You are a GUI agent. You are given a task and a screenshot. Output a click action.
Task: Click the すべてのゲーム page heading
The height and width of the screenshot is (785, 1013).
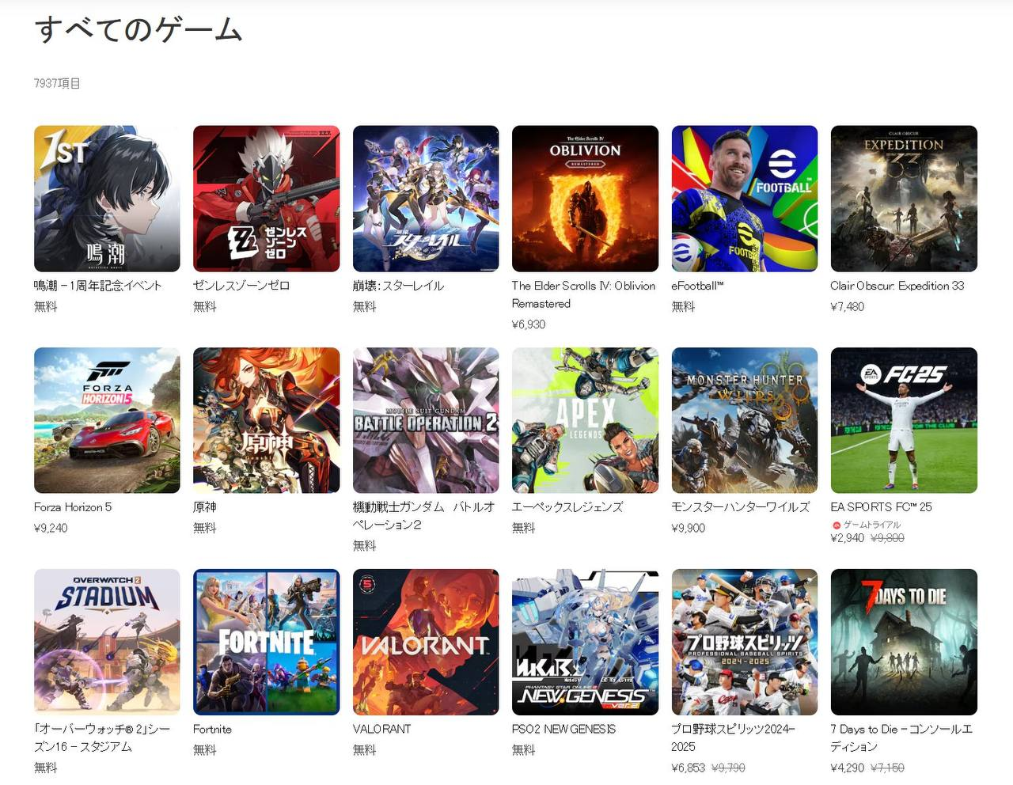(138, 29)
